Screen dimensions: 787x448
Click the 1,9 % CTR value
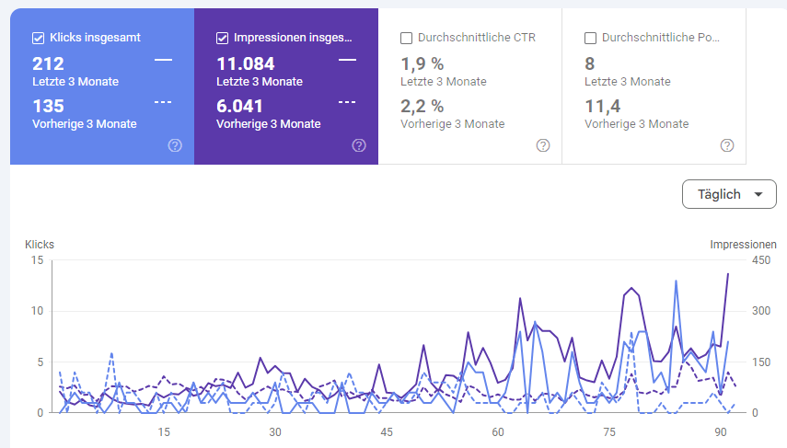(422, 63)
